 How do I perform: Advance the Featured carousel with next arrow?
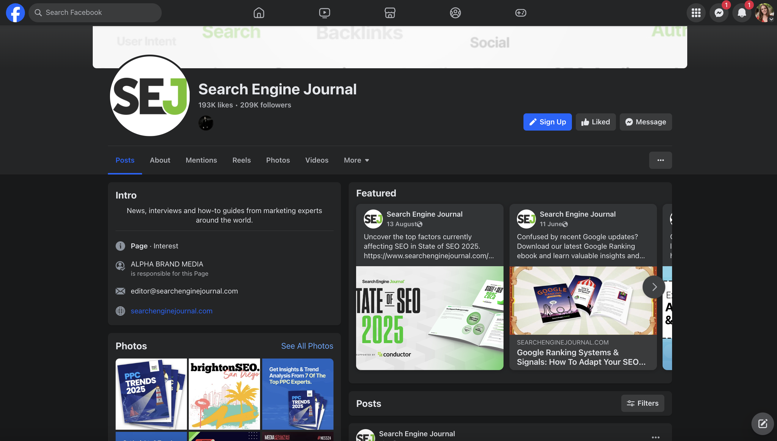coord(654,287)
